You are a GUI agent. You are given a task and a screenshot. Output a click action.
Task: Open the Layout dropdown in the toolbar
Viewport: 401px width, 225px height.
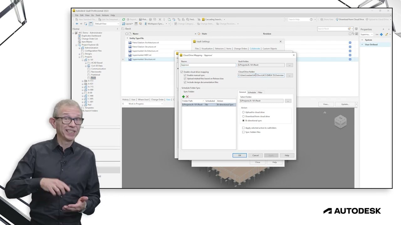[x=129, y=24]
